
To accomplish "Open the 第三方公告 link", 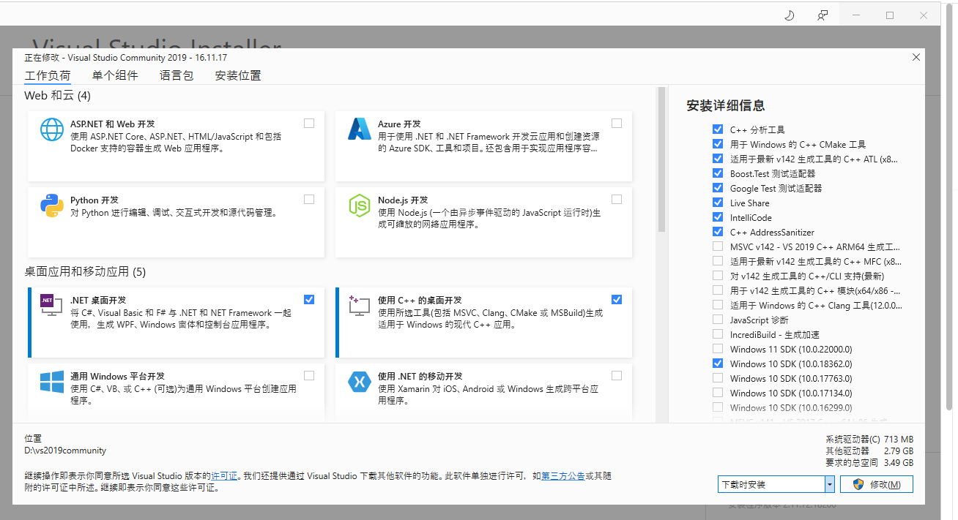I will point(562,475).
